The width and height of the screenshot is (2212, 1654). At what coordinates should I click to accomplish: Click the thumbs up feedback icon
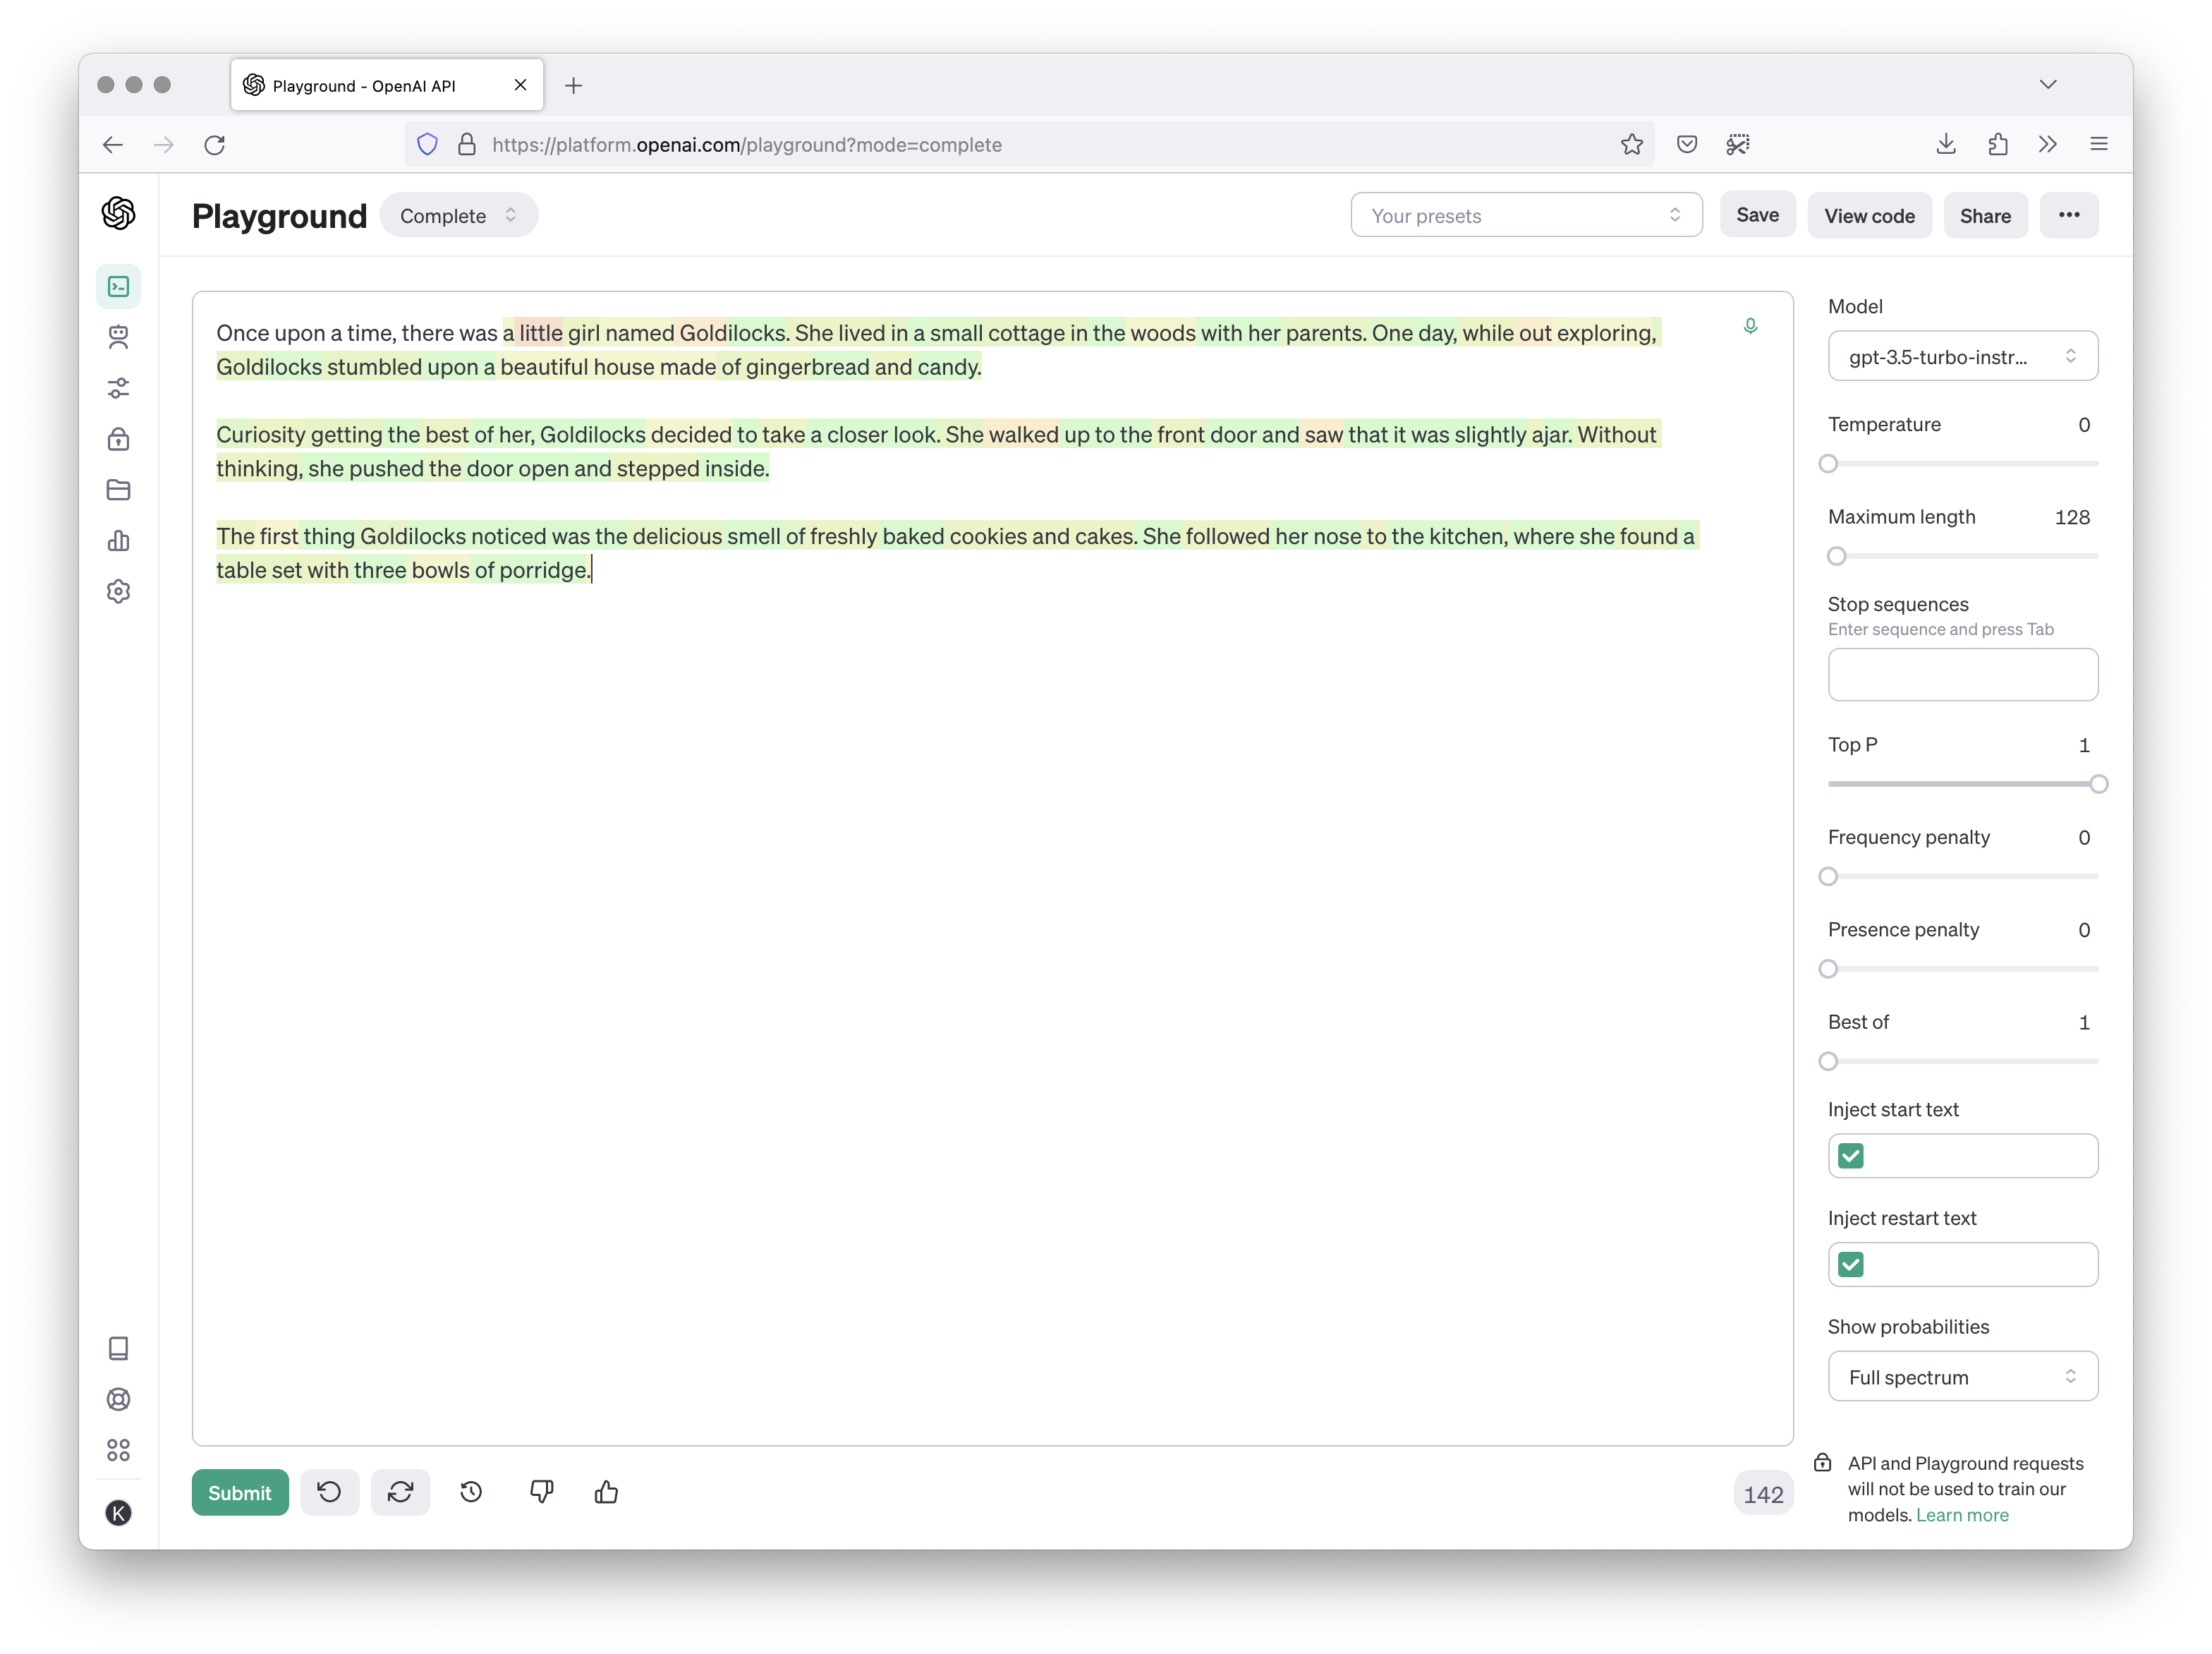coord(606,1492)
